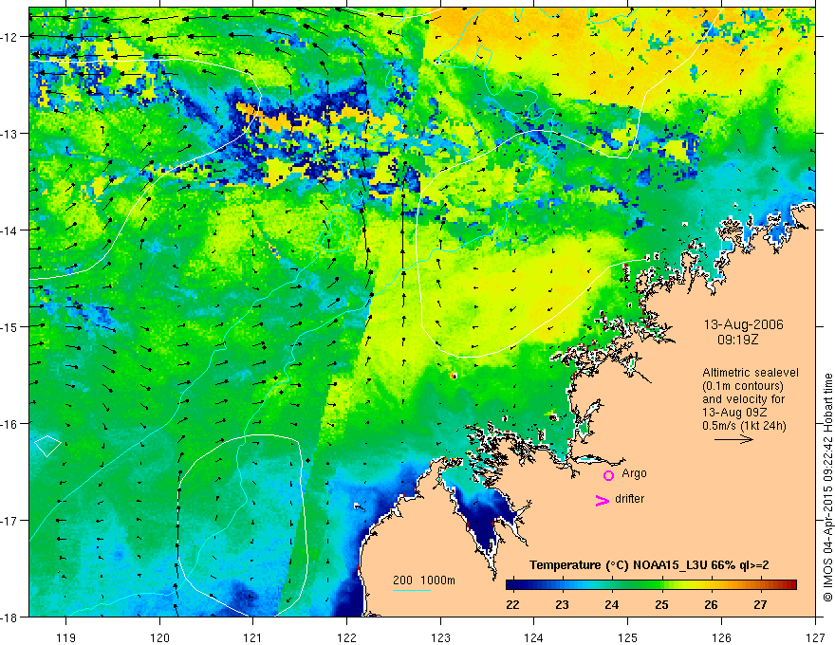Click the small white diamond contour near 119°E

pos(47,446)
